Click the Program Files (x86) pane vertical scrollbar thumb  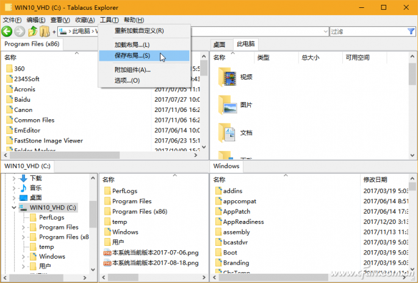204,68
